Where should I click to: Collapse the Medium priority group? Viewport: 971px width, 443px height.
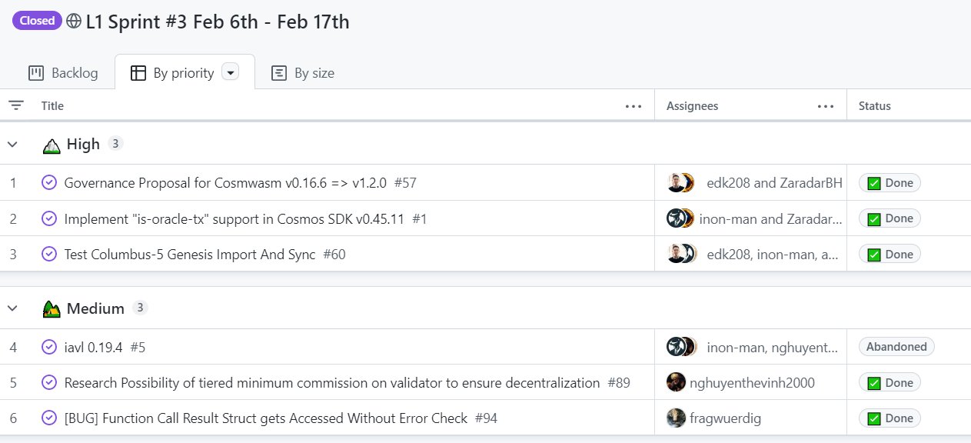12,308
